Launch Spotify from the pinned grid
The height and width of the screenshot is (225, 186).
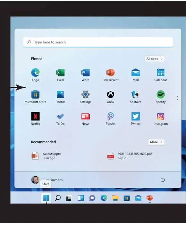[x=161, y=97]
